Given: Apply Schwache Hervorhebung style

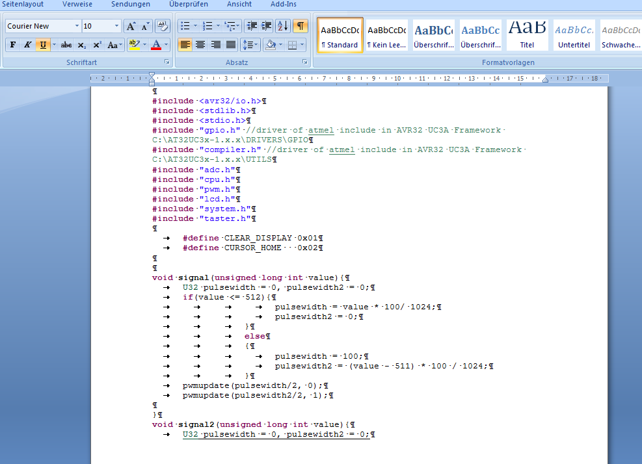Looking at the screenshot, I should coord(621,36).
